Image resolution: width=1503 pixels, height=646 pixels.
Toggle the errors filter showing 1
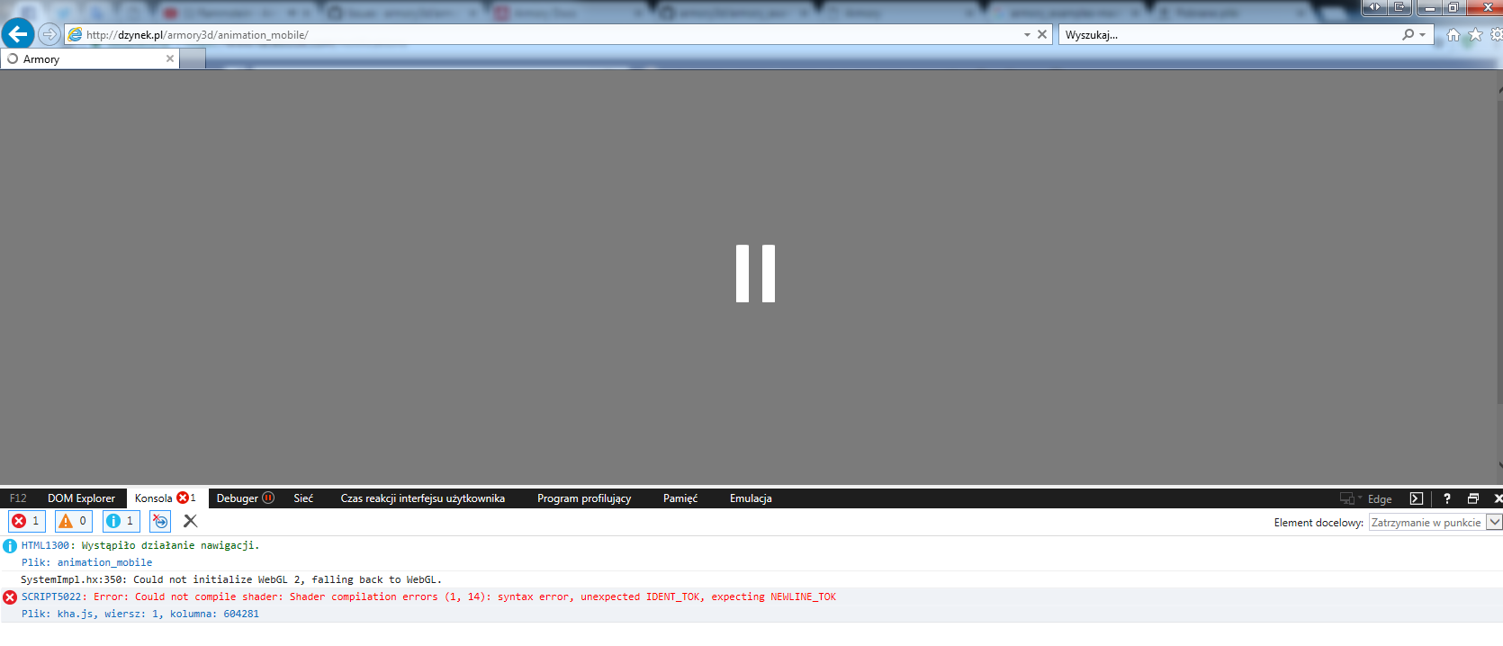click(26, 521)
